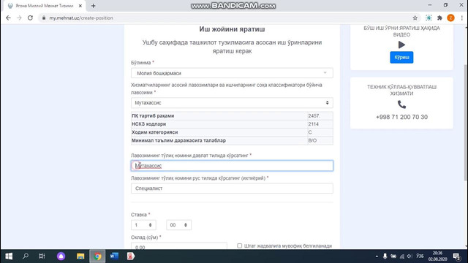Open the position dropdown showing Мутахассис

pyautogui.click(x=232, y=103)
